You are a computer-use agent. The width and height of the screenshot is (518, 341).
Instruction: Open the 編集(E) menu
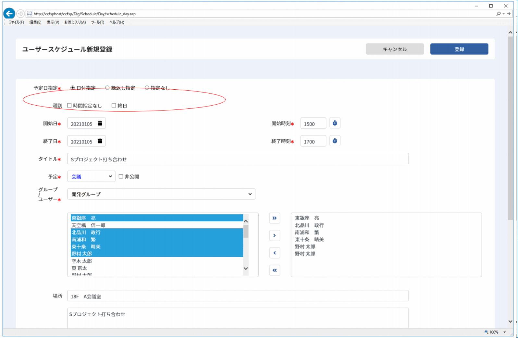tap(35, 22)
